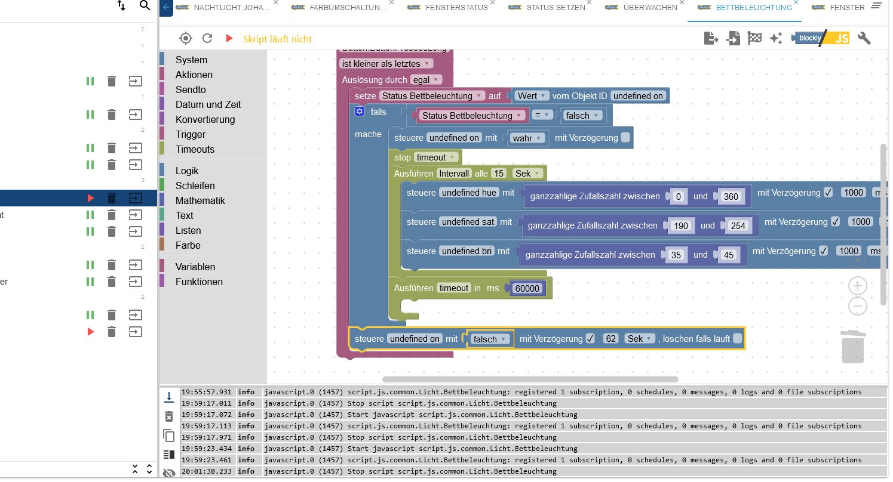Open the 'falsch' dropdown in the selected block
Image resolution: width=893 pixels, height=482 pixels.
tap(490, 339)
